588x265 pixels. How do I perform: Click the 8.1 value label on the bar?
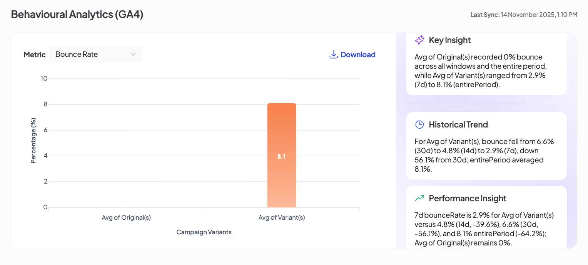click(282, 156)
